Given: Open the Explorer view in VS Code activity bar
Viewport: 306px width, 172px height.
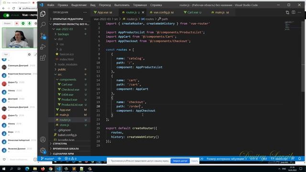Looking at the screenshot, I should (x=43, y=14).
